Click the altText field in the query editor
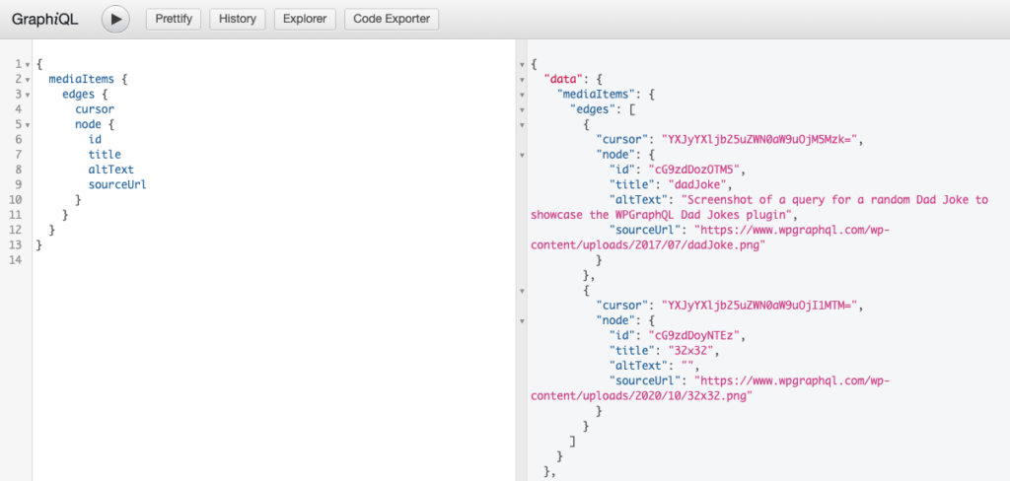 tap(110, 170)
